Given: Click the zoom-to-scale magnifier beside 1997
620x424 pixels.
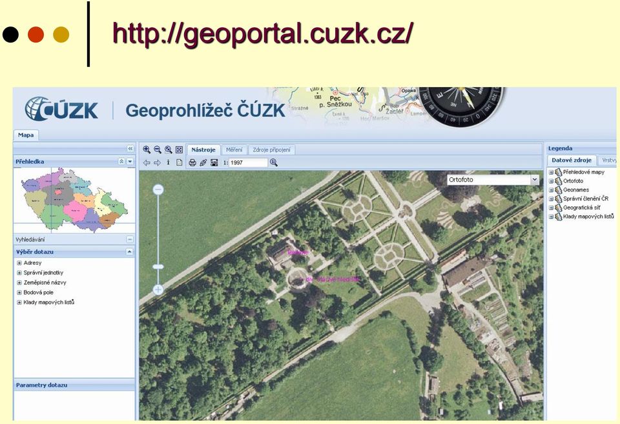Looking at the screenshot, I should (274, 162).
